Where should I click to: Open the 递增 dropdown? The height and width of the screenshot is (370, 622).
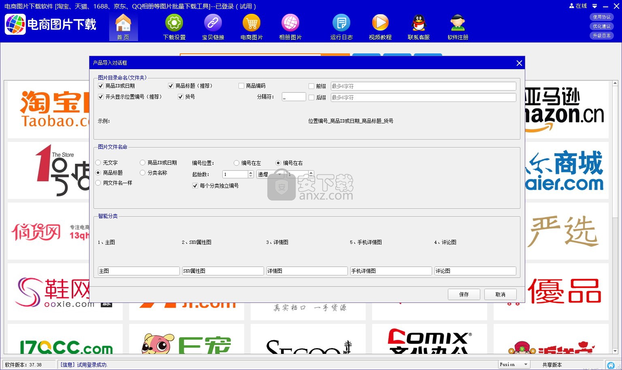(269, 174)
